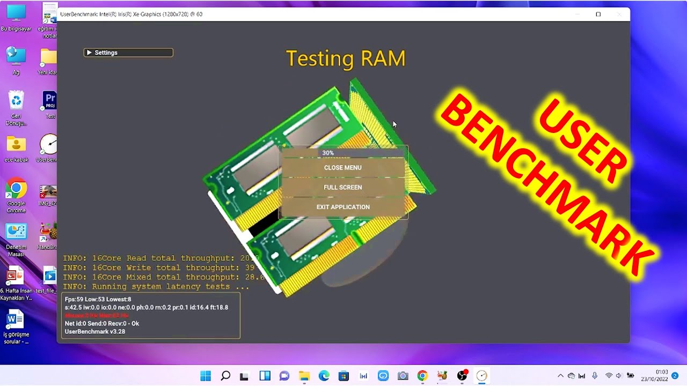Select Premiere 'Test' project desktop icon
This screenshot has width=687, height=386.
(x=49, y=105)
